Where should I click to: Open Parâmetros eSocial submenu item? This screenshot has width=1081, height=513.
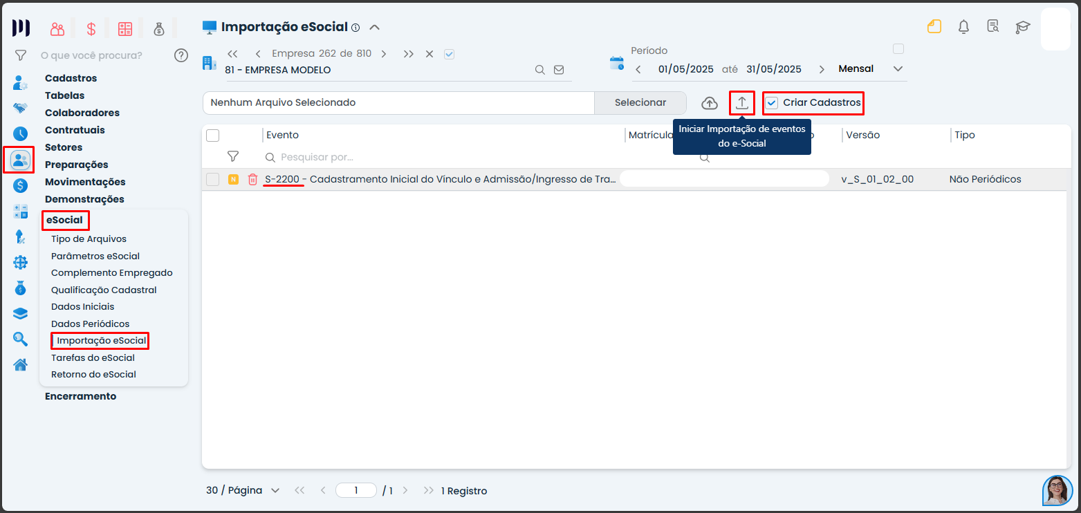pyautogui.click(x=95, y=256)
